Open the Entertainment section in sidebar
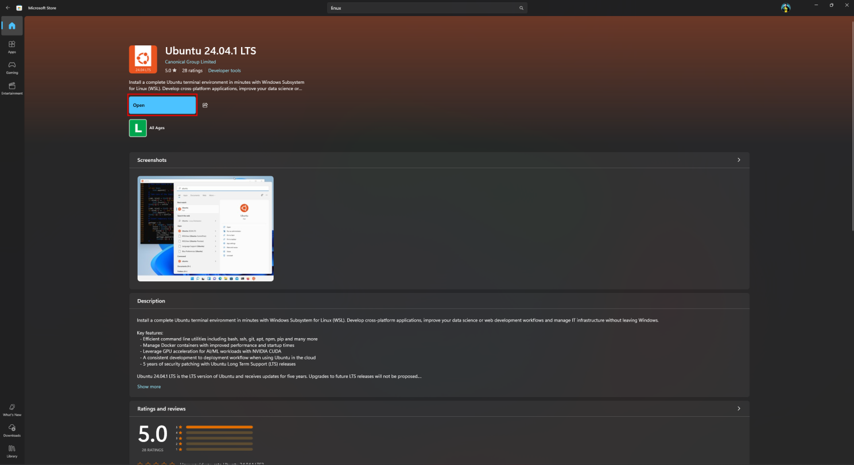The image size is (854, 465). point(12,88)
